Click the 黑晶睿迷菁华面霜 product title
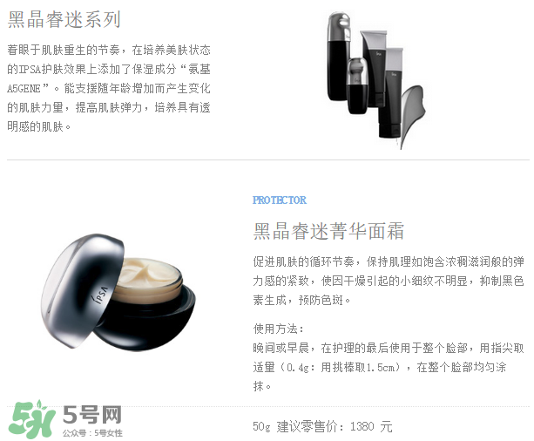Screen dimensions: 534x441 coord(328,232)
